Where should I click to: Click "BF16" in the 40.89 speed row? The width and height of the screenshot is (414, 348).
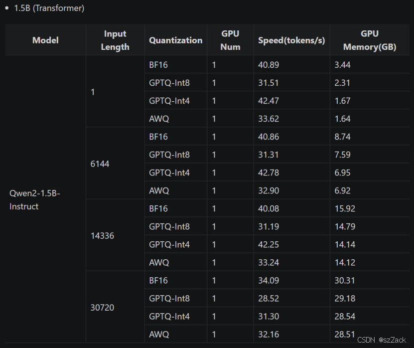[158, 65]
